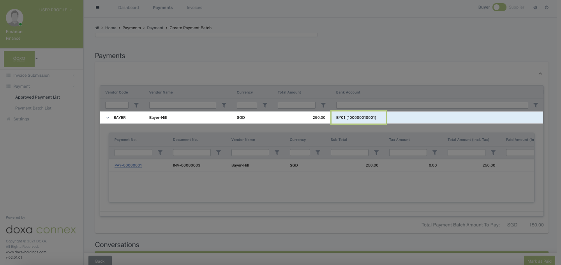Collapse the Payments panel chevron
561x265 pixels.
pyautogui.click(x=540, y=74)
